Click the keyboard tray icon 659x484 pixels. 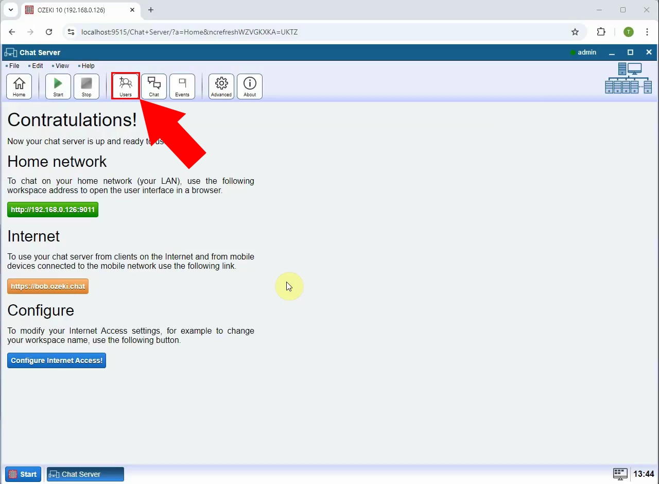(620, 474)
